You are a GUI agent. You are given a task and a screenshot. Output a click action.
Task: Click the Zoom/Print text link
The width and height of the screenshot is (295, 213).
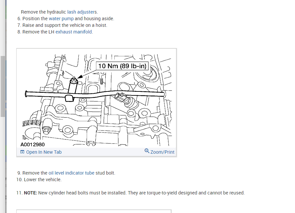click(162, 152)
